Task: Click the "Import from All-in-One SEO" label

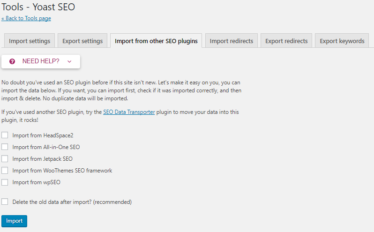Action: (x=46, y=147)
